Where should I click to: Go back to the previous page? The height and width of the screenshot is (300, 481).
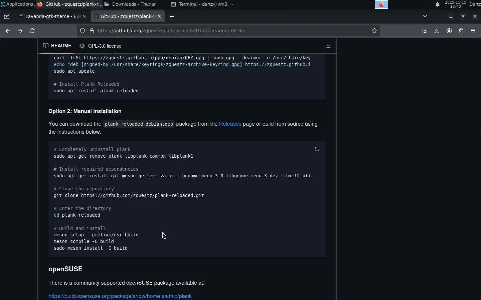tap(8, 31)
